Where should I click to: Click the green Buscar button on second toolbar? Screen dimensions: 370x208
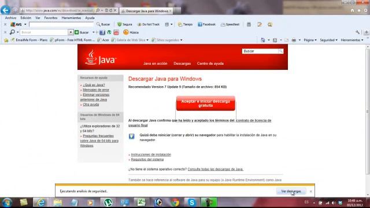tap(82, 32)
